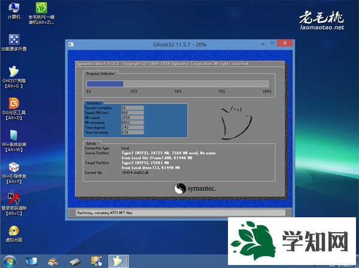The image size is (359, 268).
Task: Click the MB copied value 1559
Action: pos(132,118)
